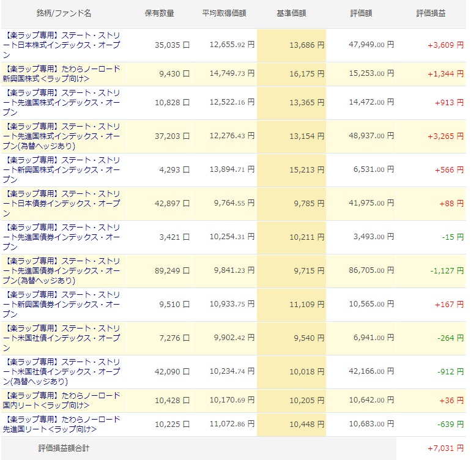The height and width of the screenshot is (460, 471).
Task: Click average cost 14,749.73 円
Action: (x=232, y=73)
